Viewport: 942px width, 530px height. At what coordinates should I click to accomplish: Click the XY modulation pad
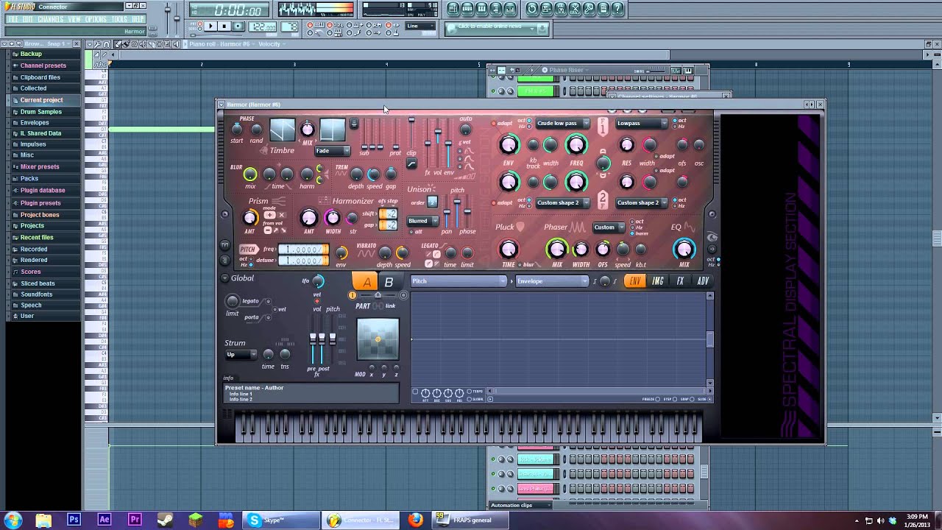click(x=378, y=339)
